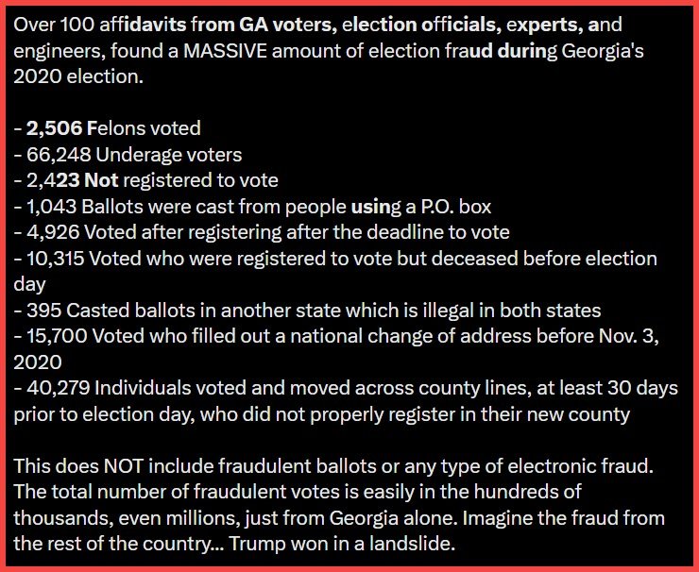Click the line mentioning a P.O. box
This screenshot has width=699, height=572.
pos(252,206)
